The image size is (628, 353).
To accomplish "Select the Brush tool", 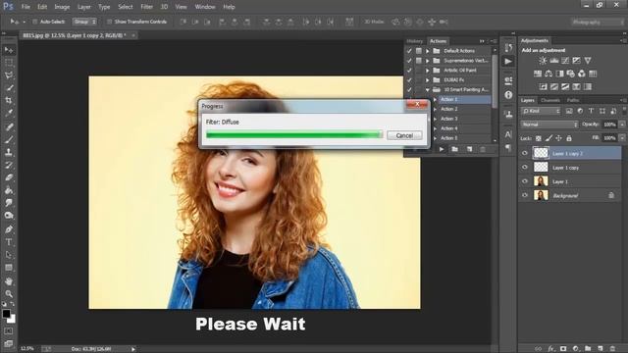I will pos(9,139).
